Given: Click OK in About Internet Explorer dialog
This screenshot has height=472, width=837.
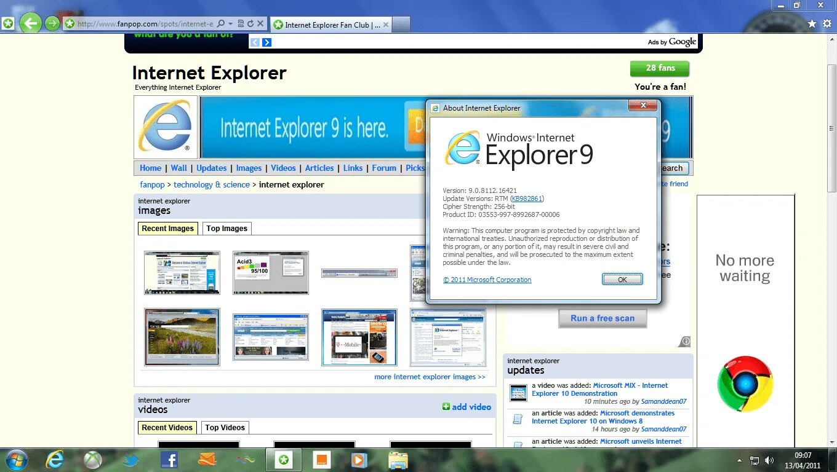Looking at the screenshot, I should (622, 280).
